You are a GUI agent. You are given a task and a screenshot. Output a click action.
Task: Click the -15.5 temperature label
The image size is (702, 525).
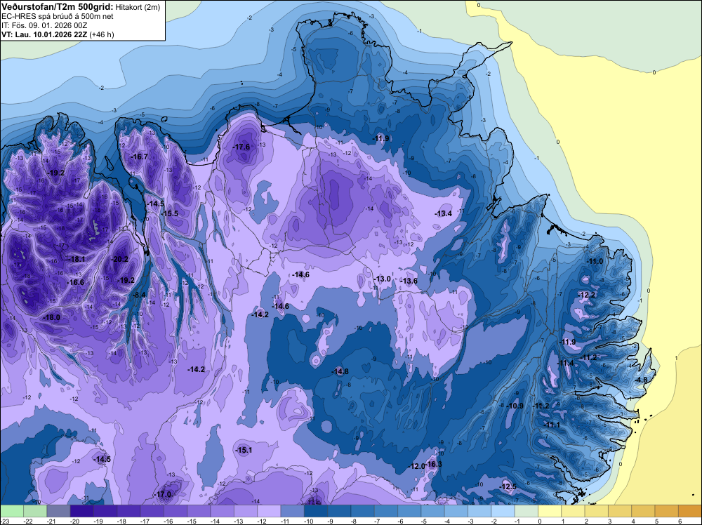point(170,213)
